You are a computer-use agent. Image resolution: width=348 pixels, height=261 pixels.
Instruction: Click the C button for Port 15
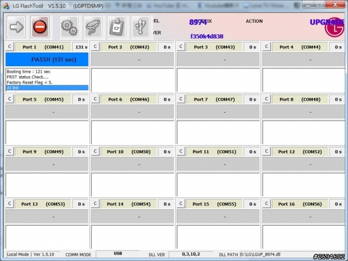181,203
